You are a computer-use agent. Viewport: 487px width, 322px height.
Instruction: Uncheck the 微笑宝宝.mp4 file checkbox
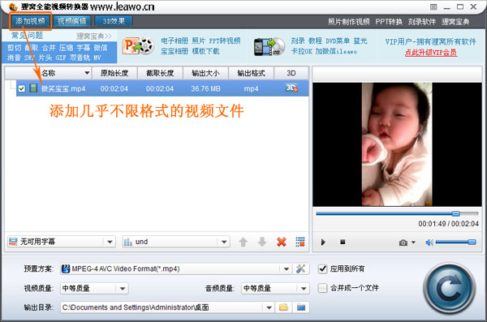click(21, 88)
